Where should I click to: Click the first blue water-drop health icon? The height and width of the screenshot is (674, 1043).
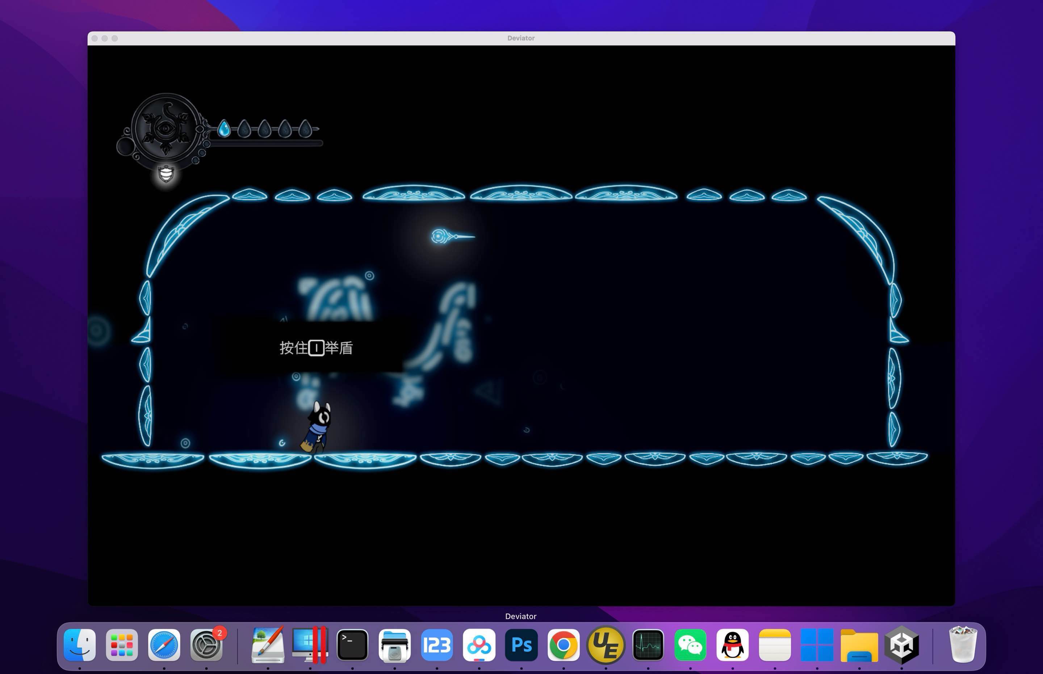[224, 129]
